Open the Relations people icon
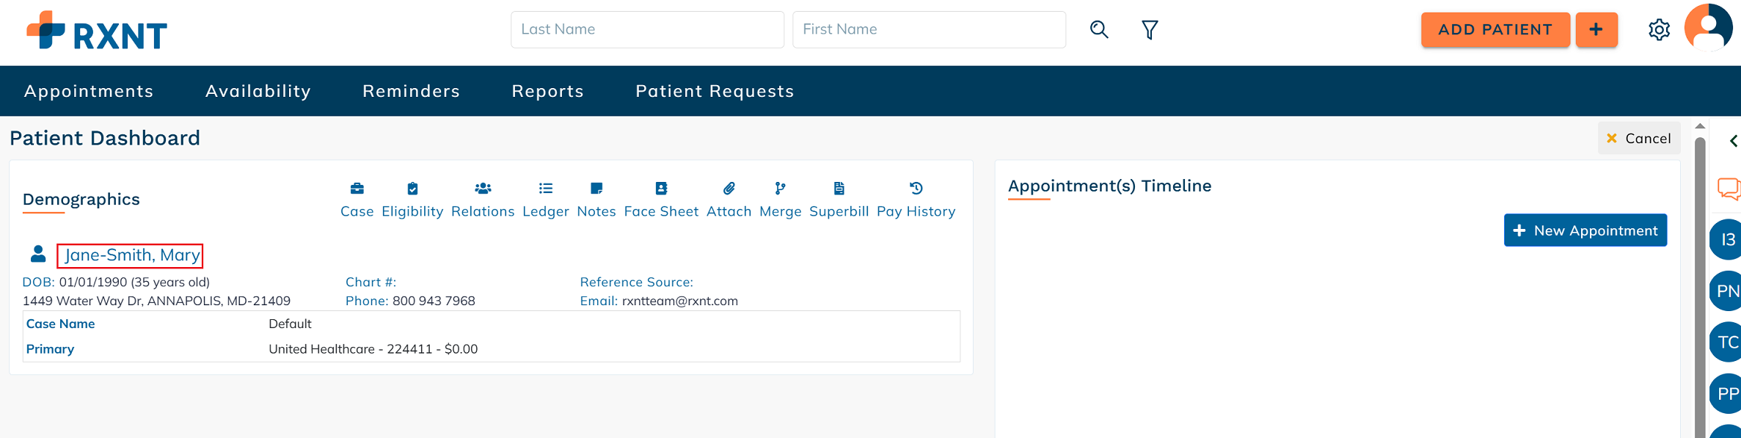Viewport: 1741px width, 438px height. click(x=483, y=189)
